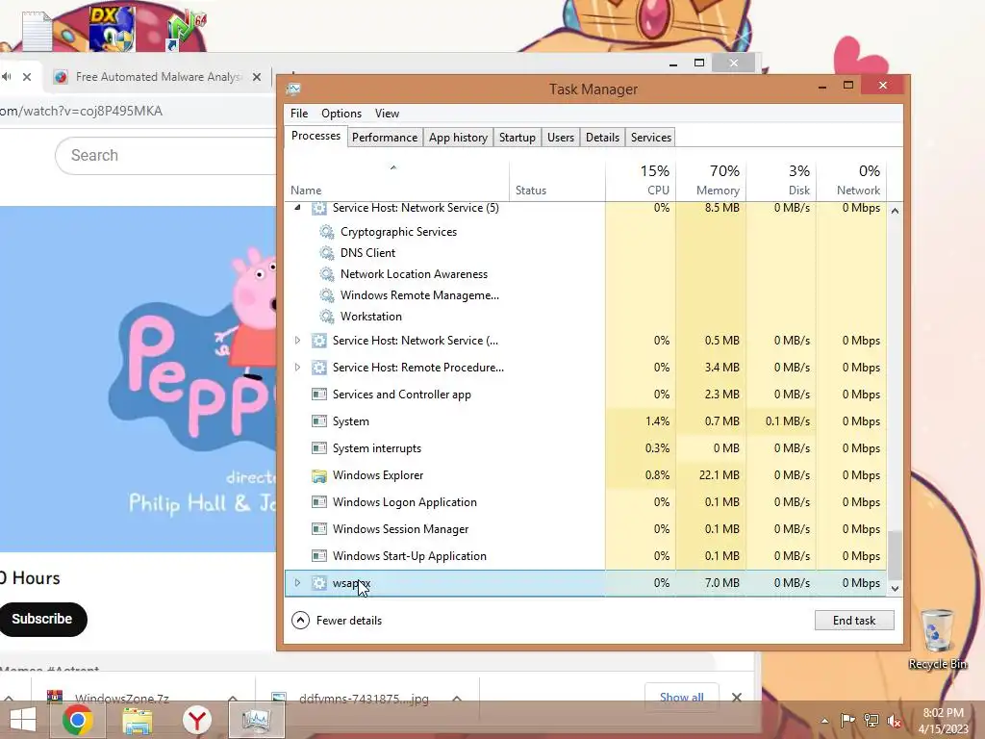
Task: Click the DNS Client gear icon
Action: (327, 253)
